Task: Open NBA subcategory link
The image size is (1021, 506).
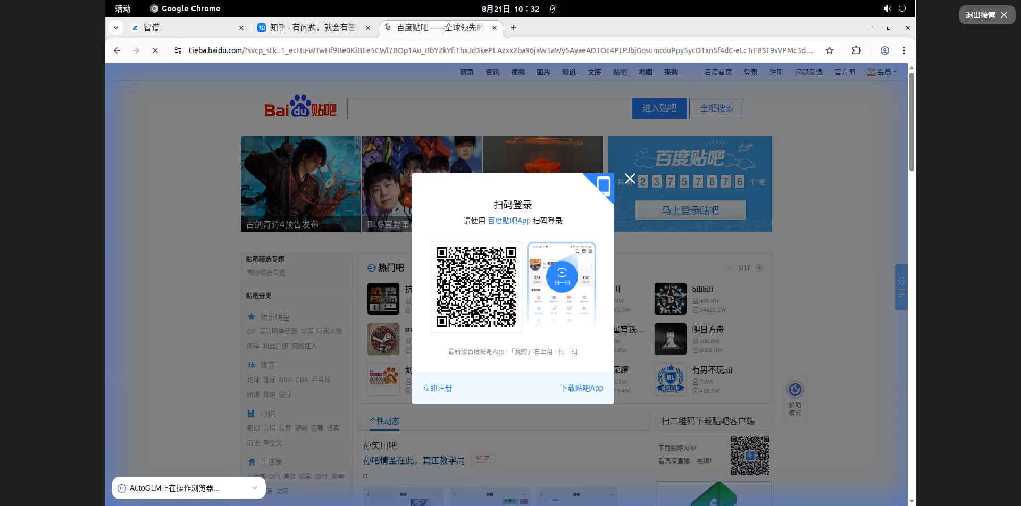Action: pyautogui.click(x=286, y=380)
